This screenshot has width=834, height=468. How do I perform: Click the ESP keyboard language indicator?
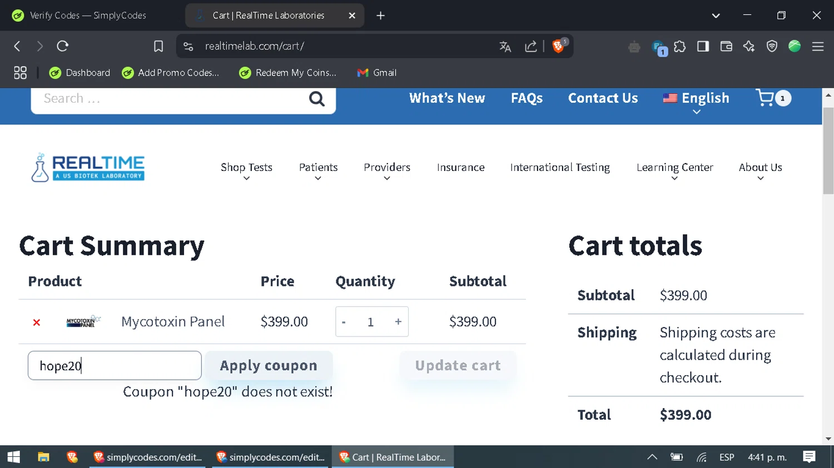pos(726,457)
